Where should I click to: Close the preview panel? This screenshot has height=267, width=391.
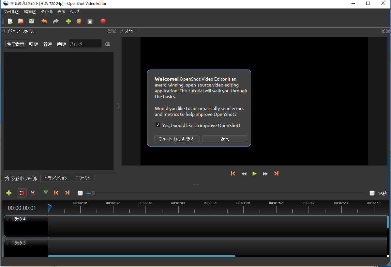coord(388,31)
